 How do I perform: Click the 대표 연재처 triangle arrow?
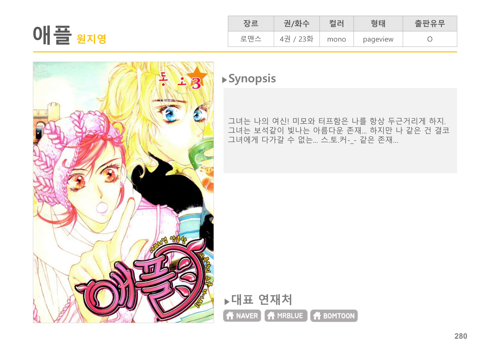227,302
